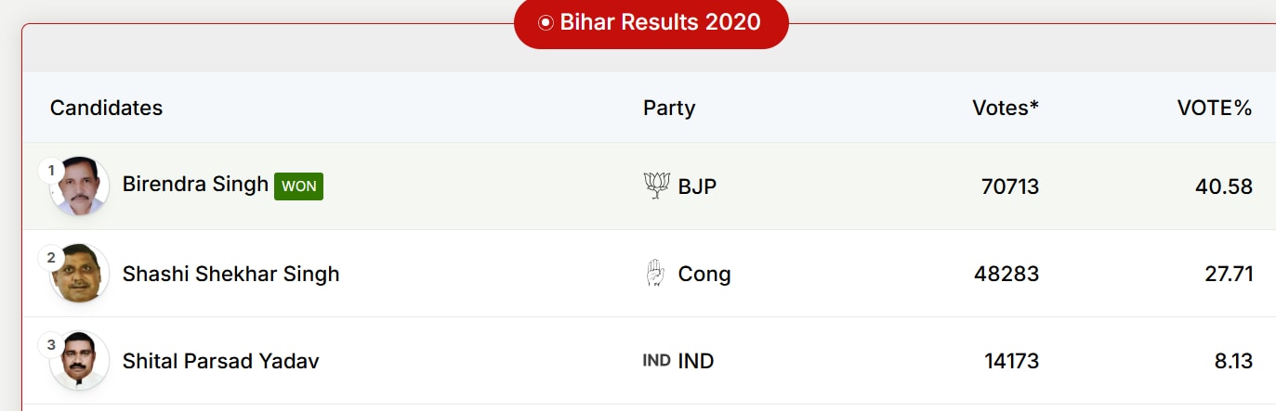1276x411 pixels.
Task: Click the 70713 votes value
Action: [x=1010, y=187]
